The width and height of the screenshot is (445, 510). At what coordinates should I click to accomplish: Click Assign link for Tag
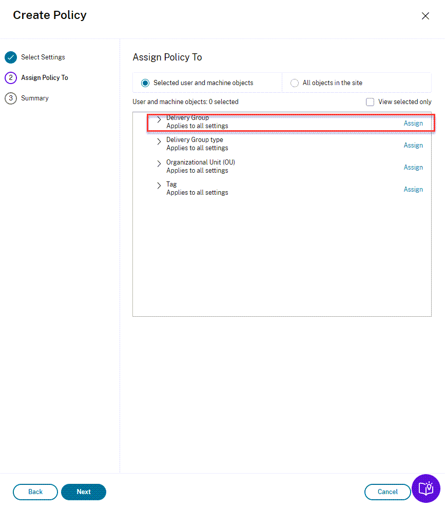click(413, 190)
